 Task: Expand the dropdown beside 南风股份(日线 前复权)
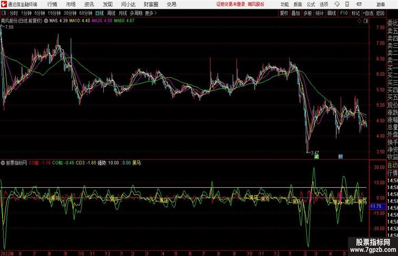pos(46,21)
